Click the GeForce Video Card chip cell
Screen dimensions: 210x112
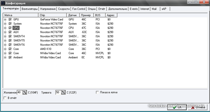pyautogui.click(x=52, y=19)
